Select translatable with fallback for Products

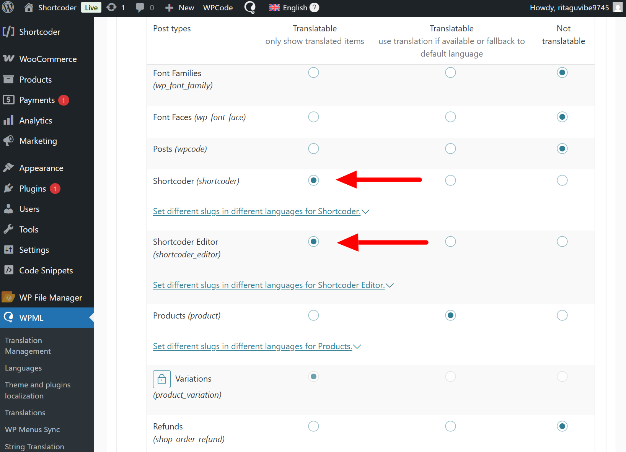(450, 315)
